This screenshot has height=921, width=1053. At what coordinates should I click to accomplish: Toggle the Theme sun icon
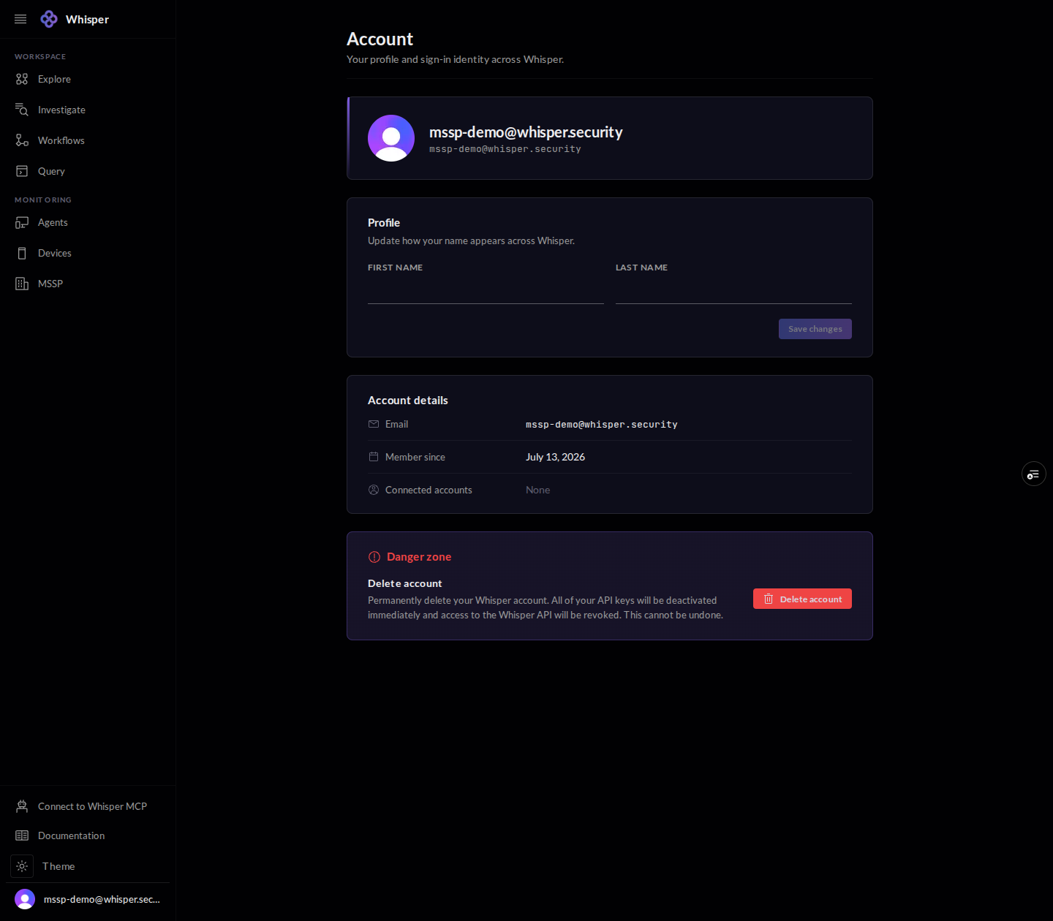pos(22,866)
